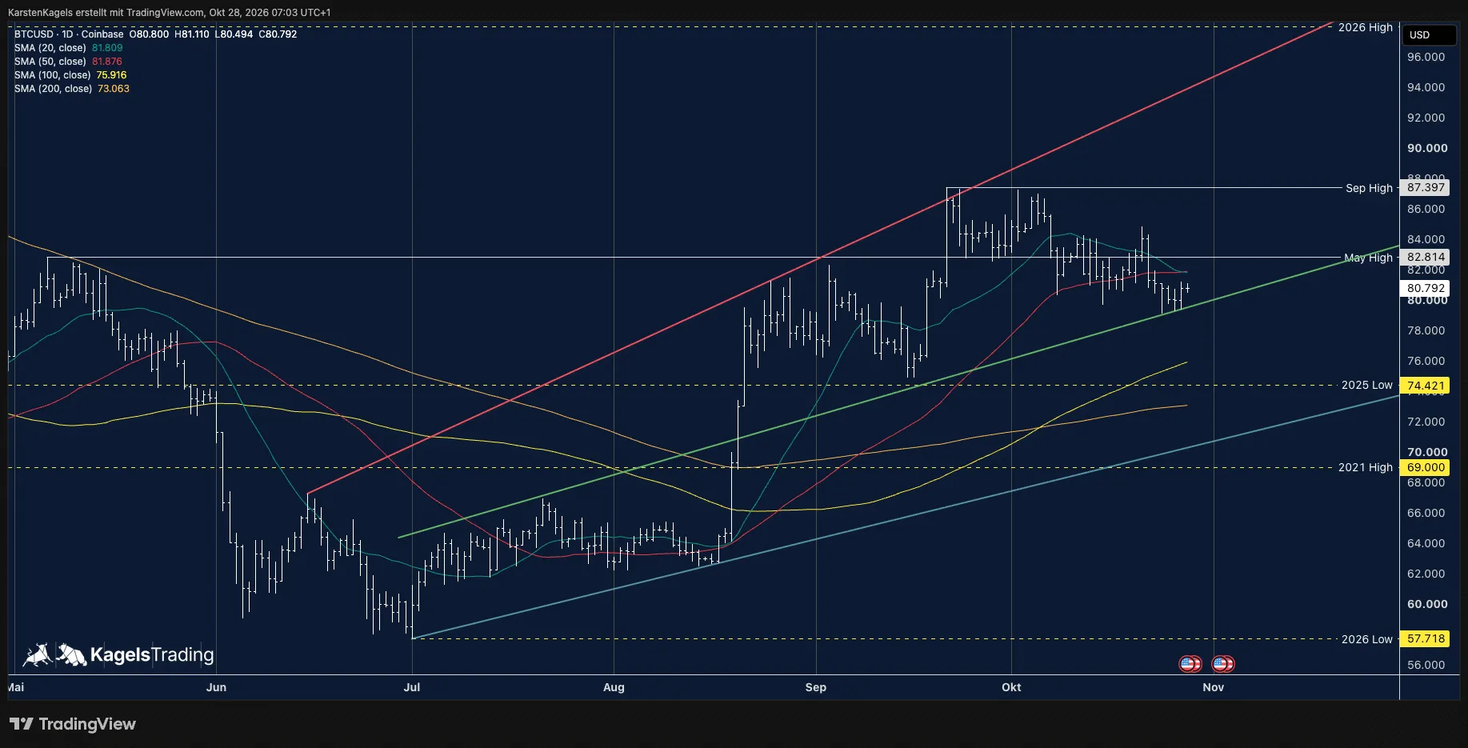
Task: Click the 'Jul' label on time axis
Action: click(x=411, y=687)
